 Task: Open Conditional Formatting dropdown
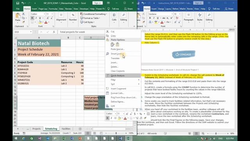[x=94, y=14]
